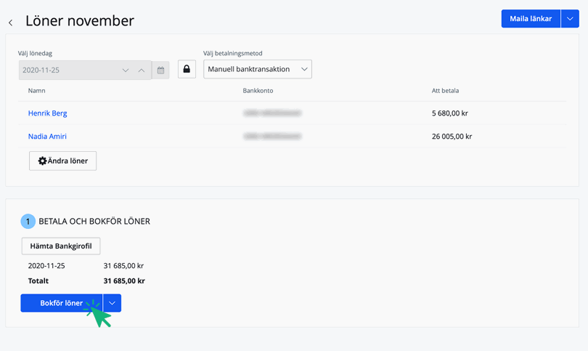This screenshot has height=351, width=588.
Task: Toggle the padlock lock icon
Action: click(187, 70)
